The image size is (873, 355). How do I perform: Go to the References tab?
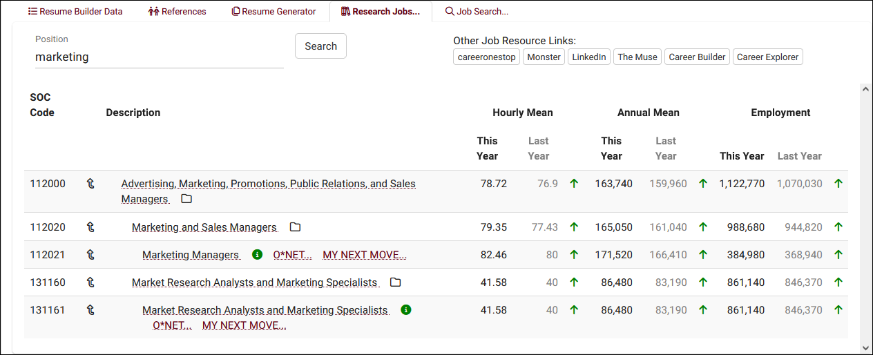pos(177,12)
